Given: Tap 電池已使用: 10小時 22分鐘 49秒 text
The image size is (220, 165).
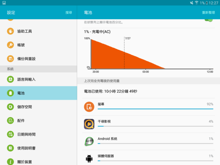Looking at the screenshot, I should click(x=111, y=91).
